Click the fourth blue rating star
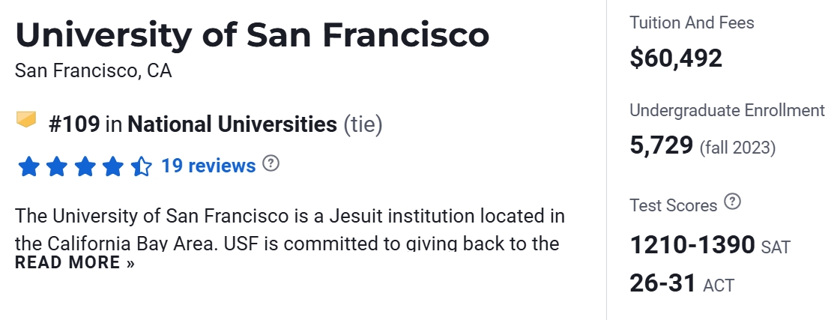Viewport: 837px width, 320px height. (113, 166)
